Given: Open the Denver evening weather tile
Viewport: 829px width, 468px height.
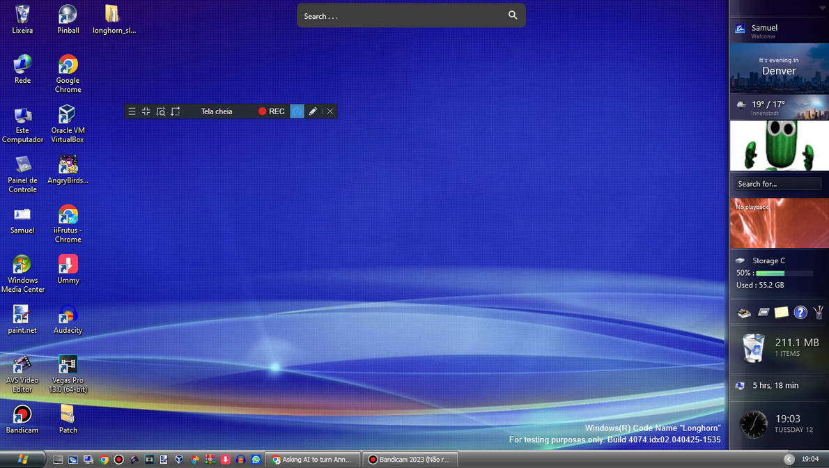Looking at the screenshot, I should pos(779,68).
